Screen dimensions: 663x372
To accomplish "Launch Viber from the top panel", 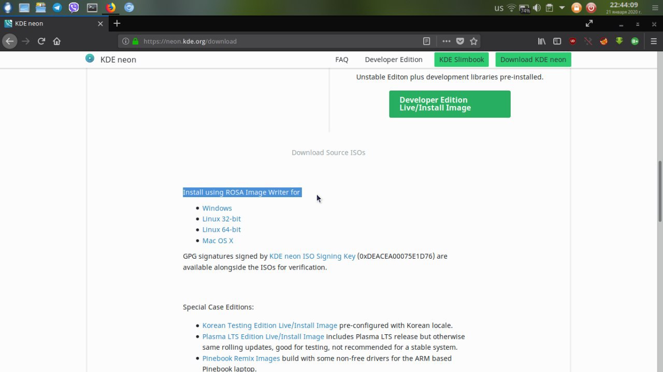I will [x=74, y=8].
